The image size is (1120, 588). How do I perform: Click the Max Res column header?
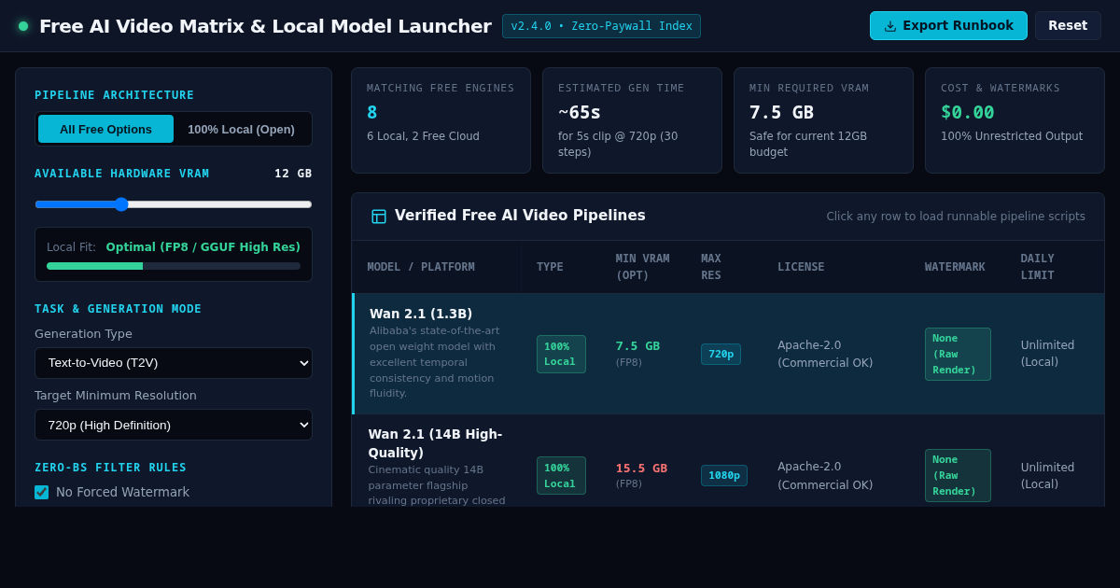coord(711,267)
